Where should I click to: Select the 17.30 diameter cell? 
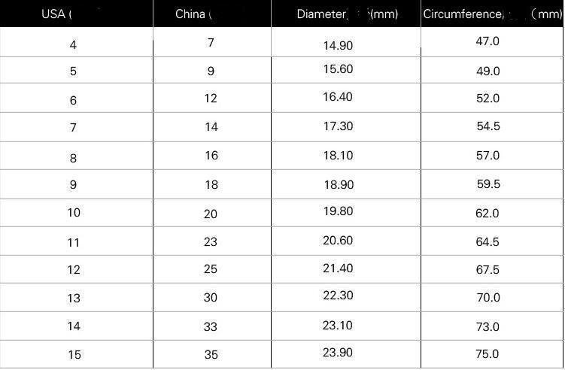338,126
